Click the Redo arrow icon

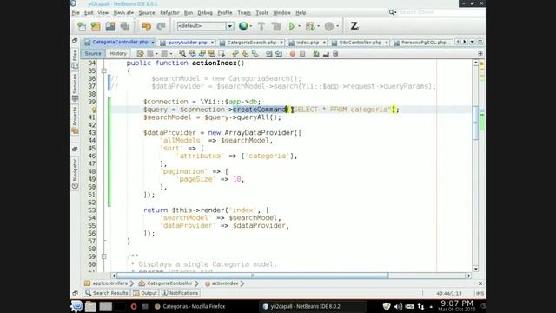tap(161, 26)
